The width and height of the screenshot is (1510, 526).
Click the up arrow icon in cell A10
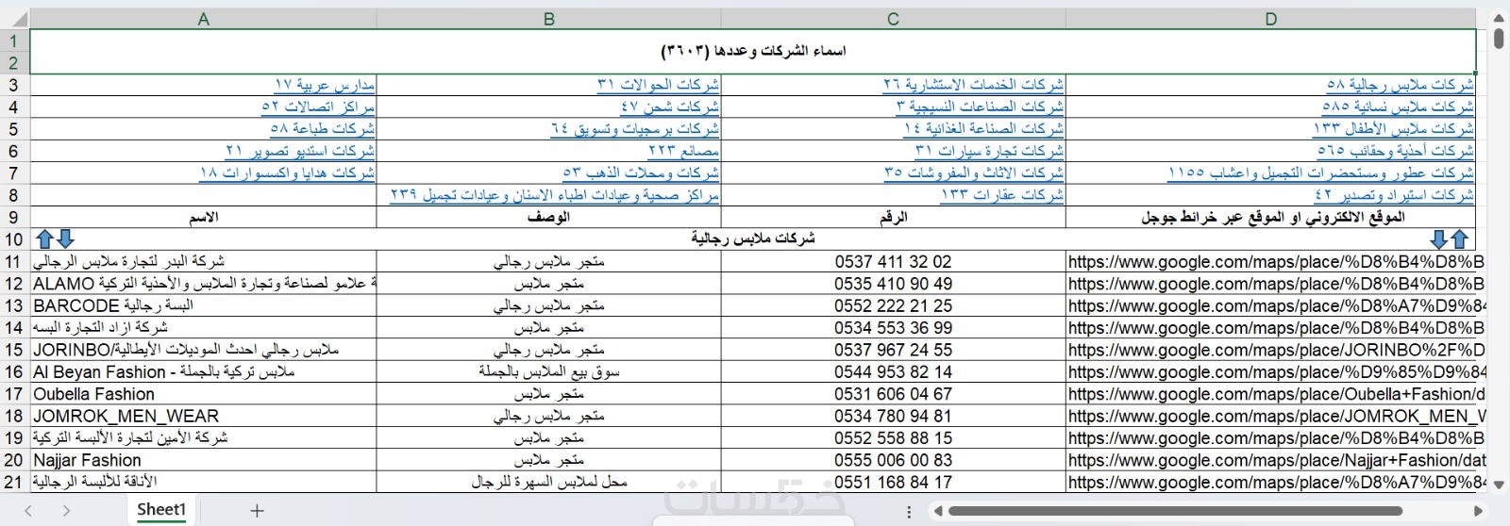click(x=43, y=239)
